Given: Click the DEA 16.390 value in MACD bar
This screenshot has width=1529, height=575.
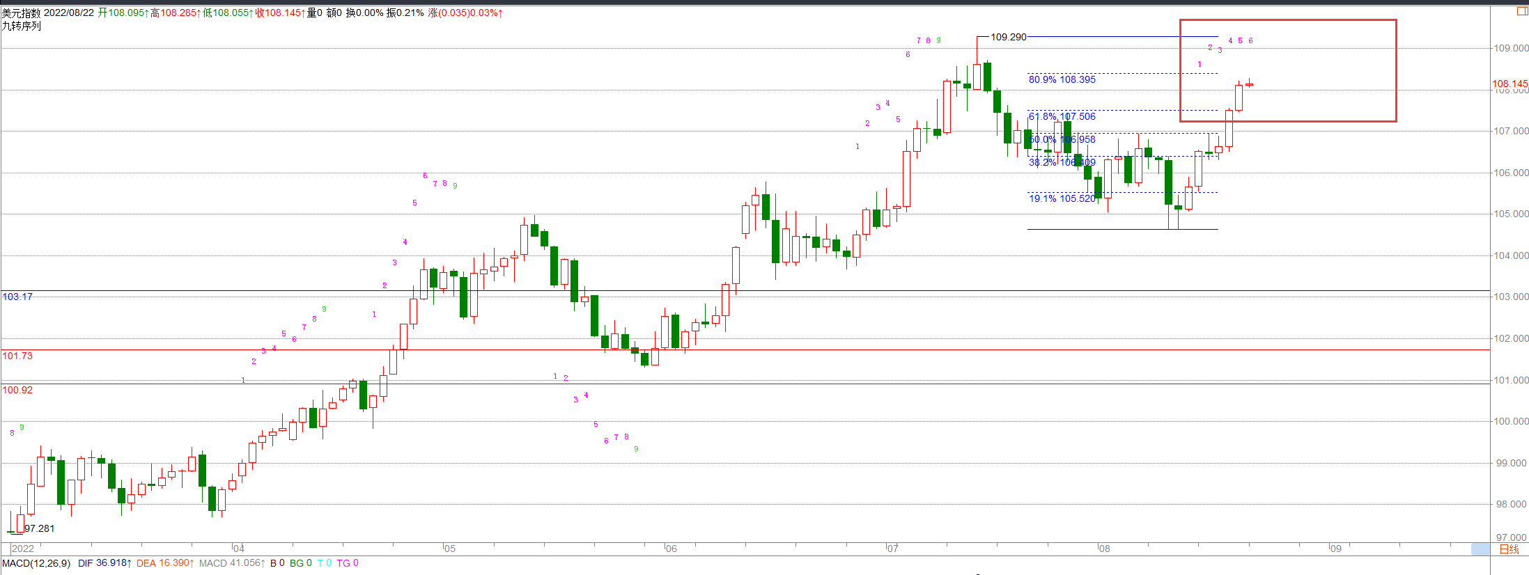Looking at the screenshot, I should (165, 563).
